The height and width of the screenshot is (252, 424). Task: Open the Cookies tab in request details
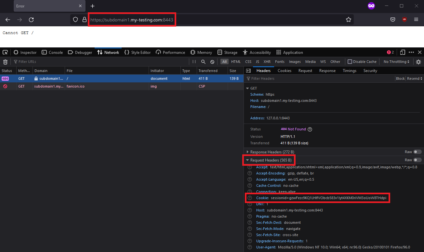(284, 70)
